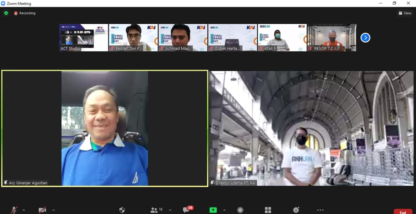Open the Security shield options
The width and height of the screenshot is (416, 214).
[x=122, y=210]
